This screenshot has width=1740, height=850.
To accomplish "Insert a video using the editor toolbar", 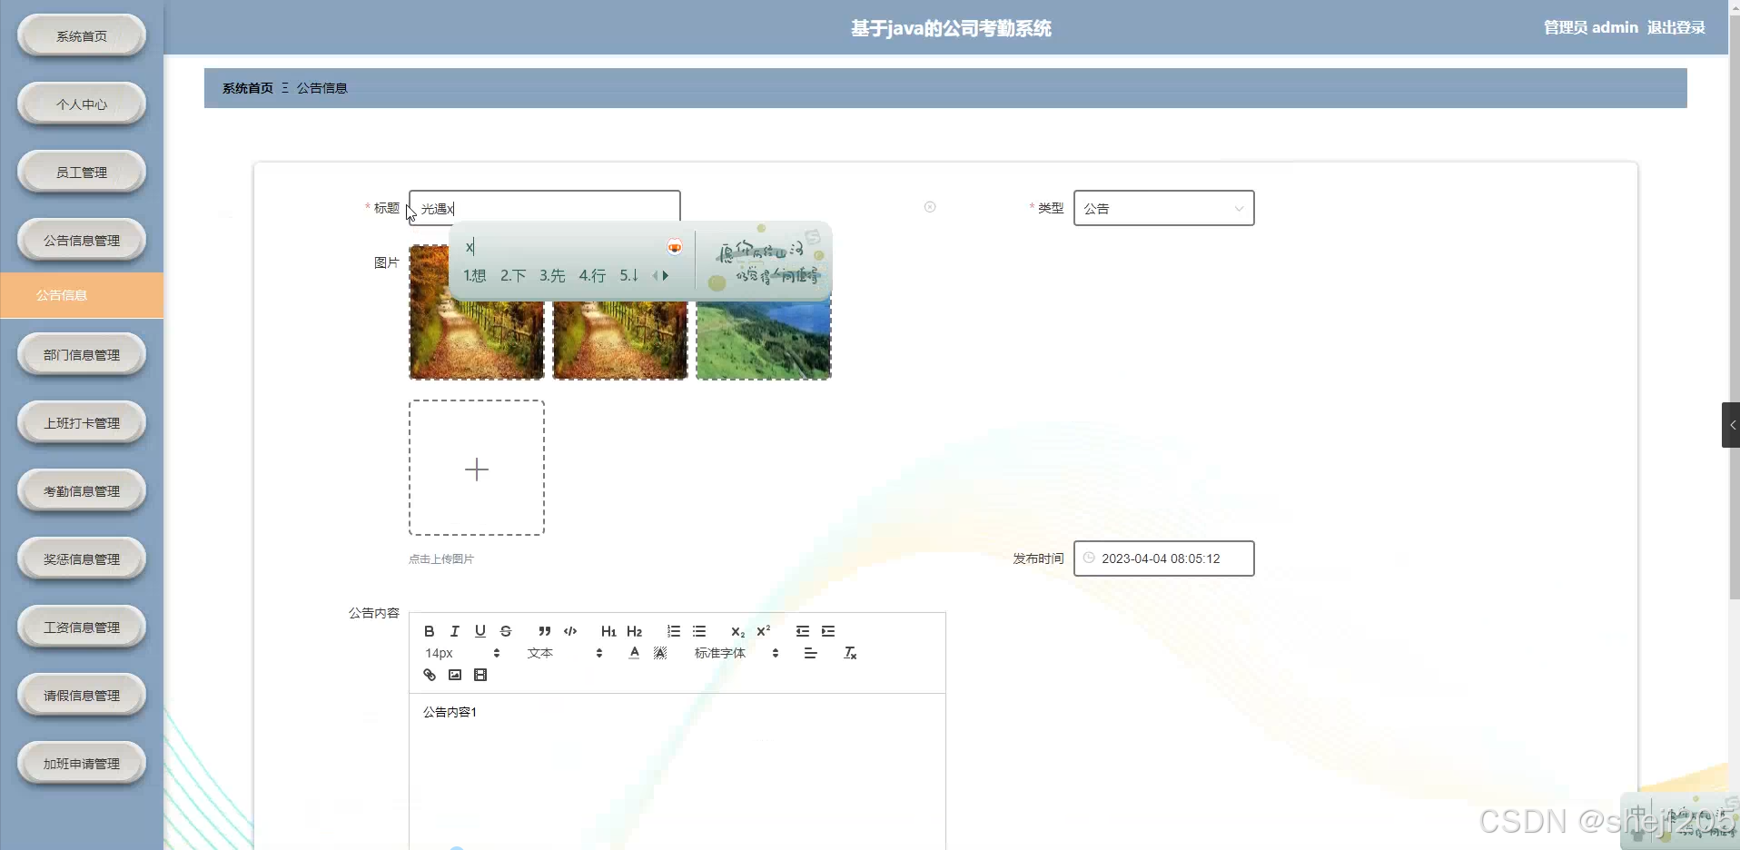I will point(479,675).
